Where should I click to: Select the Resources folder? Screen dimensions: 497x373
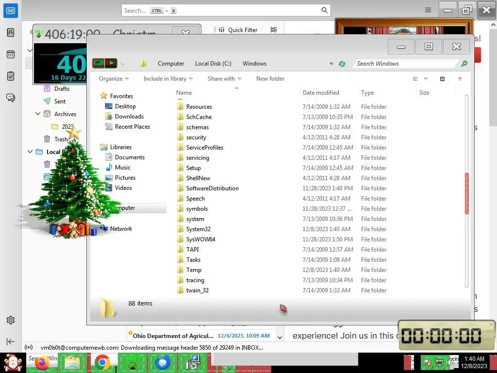pos(199,107)
